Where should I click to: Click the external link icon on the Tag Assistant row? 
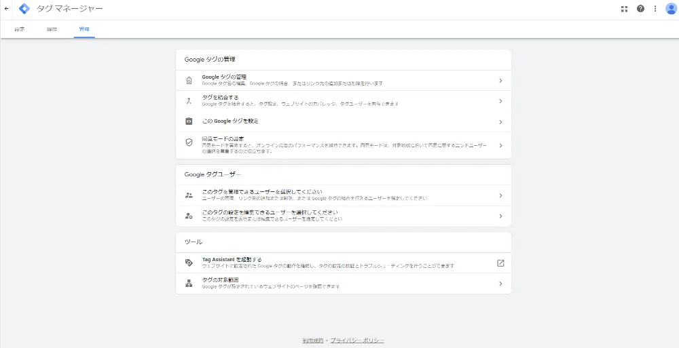click(500, 263)
